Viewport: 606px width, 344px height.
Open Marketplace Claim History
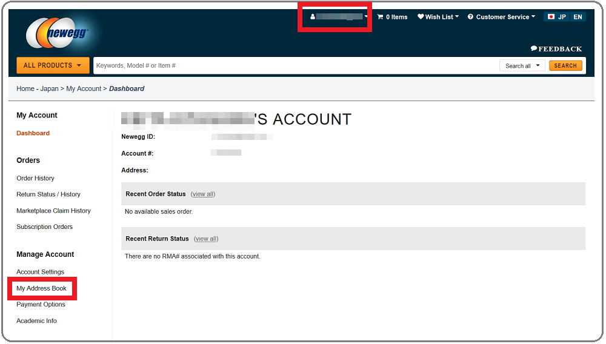click(x=53, y=211)
